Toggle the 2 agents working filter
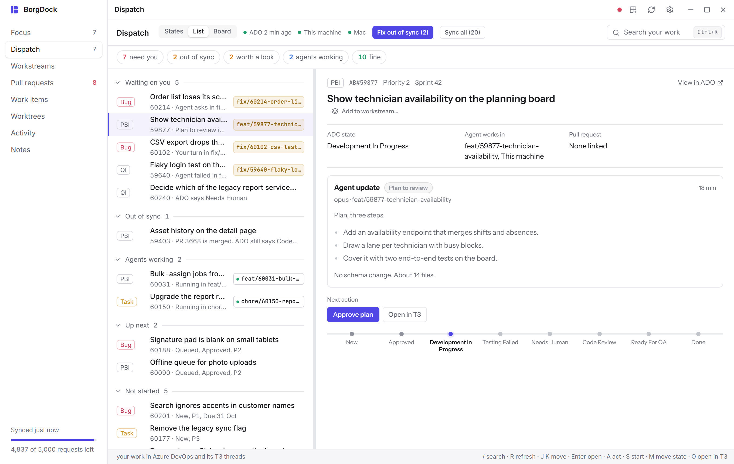The width and height of the screenshot is (734, 464). coord(315,57)
